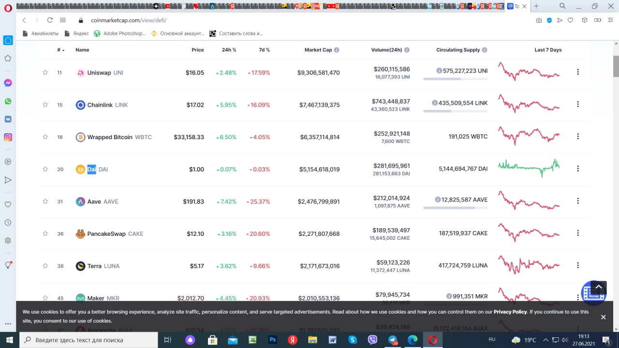619x348 pixels.
Task: Open VK in the Opera sidebar
Action: pyautogui.click(x=8, y=119)
